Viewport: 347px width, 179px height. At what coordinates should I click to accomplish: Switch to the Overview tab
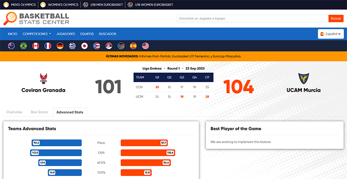click(14, 112)
